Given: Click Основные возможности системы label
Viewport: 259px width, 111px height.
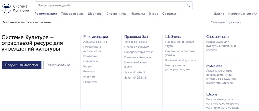Looking at the screenshot, I should (27, 23).
